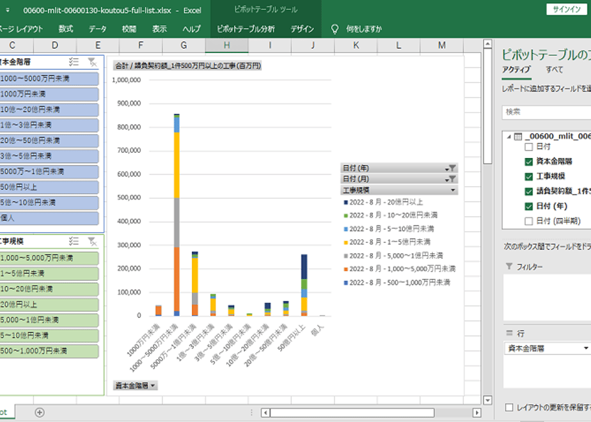Click the orange 1,000〜5,000万円未満 legend swatch

(x=345, y=269)
